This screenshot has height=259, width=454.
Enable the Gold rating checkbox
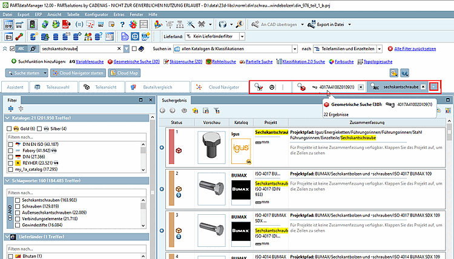[x=10, y=128]
